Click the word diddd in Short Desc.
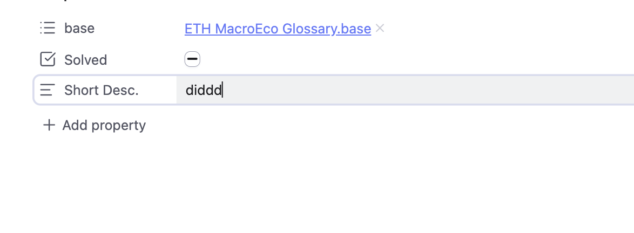The image size is (634, 233). pyautogui.click(x=203, y=90)
